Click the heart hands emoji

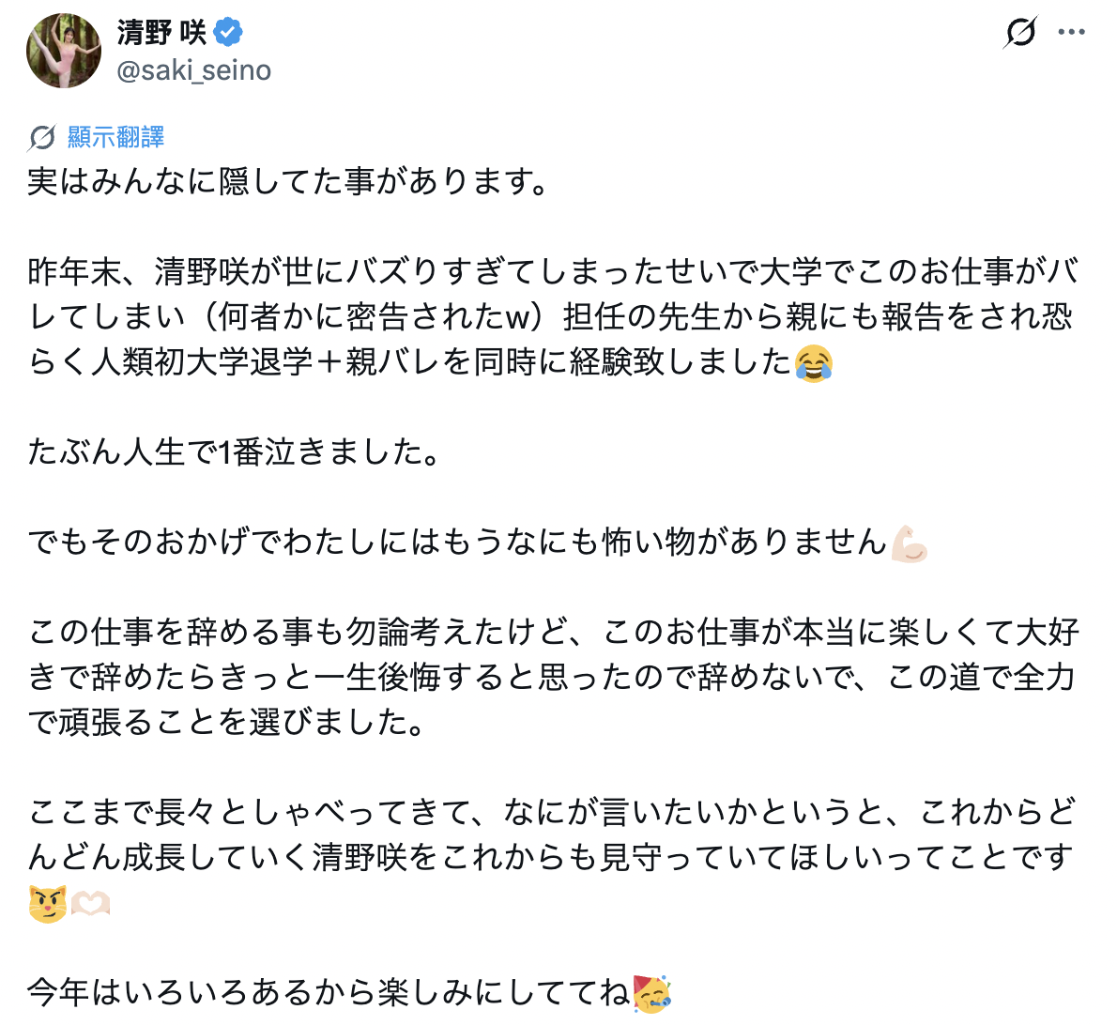point(91,904)
